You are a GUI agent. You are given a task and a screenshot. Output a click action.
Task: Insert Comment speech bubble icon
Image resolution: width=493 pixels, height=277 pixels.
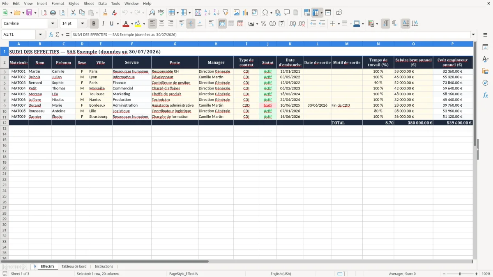(287, 13)
